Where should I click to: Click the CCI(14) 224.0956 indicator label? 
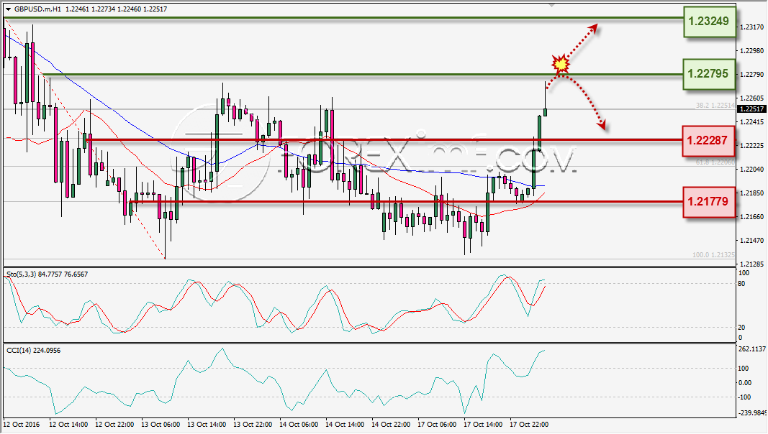point(33,351)
